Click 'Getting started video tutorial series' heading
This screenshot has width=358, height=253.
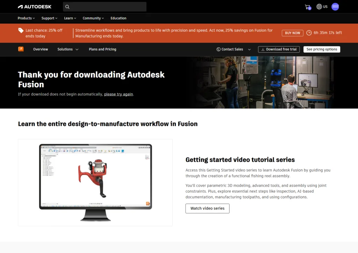(x=240, y=160)
